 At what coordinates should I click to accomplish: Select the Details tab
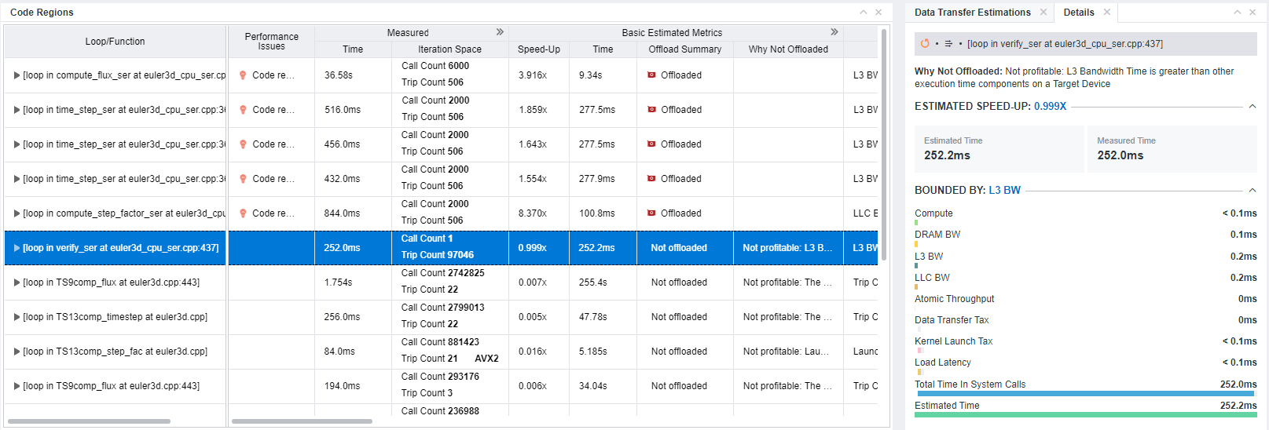(1078, 13)
